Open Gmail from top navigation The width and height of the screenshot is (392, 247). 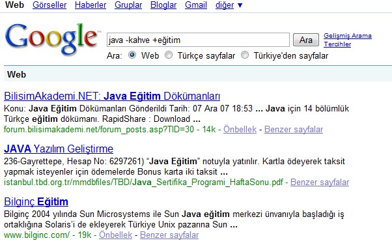tap(196, 5)
